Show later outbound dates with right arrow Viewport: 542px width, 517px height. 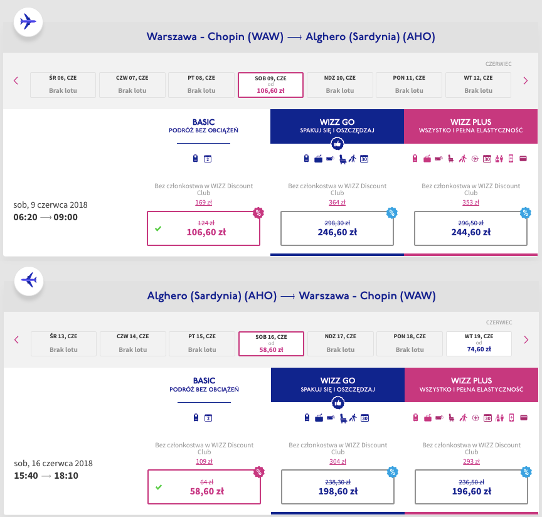pyautogui.click(x=526, y=80)
